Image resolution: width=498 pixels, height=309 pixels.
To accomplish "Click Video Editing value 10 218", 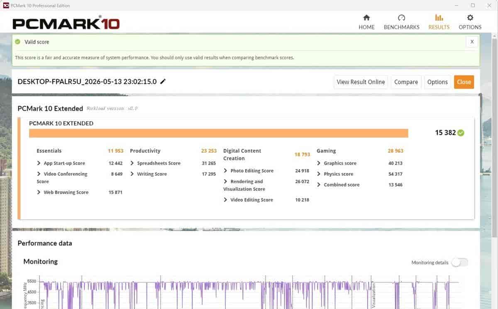I will 302,200.
